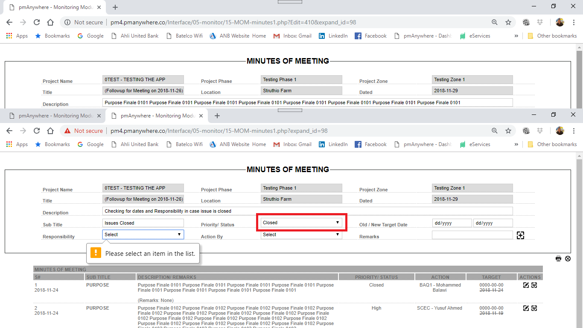This screenshot has height=328, width=583.
Task: Click edit icon for row 2 Yusuf Ahmed
Action: coord(526,308)
